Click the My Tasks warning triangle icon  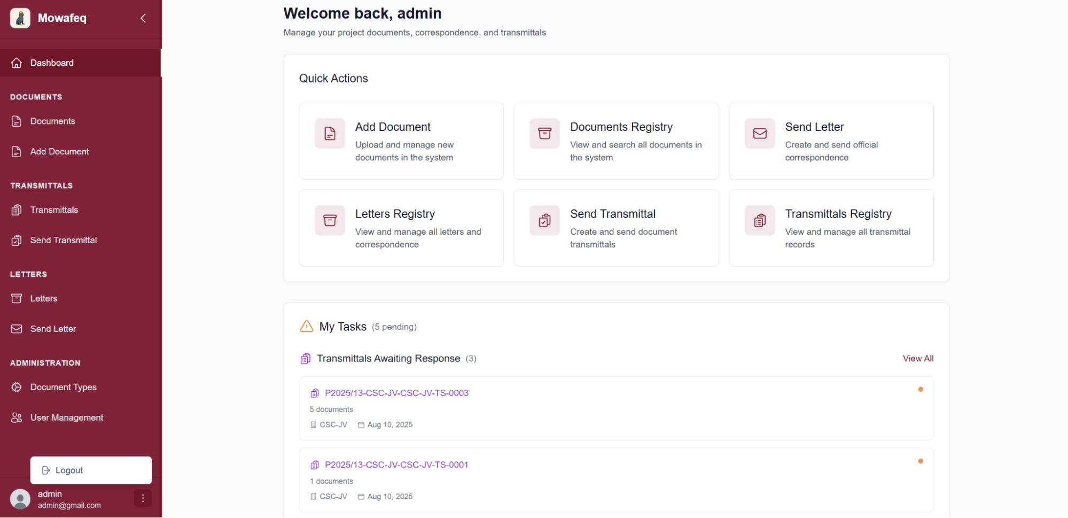click(x=307, y=327)
